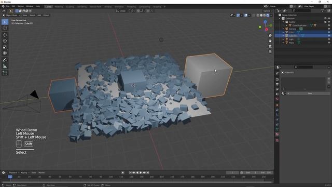332x187 pixels.
Task: Open the viewport Add menu
Action: point(39,15)
